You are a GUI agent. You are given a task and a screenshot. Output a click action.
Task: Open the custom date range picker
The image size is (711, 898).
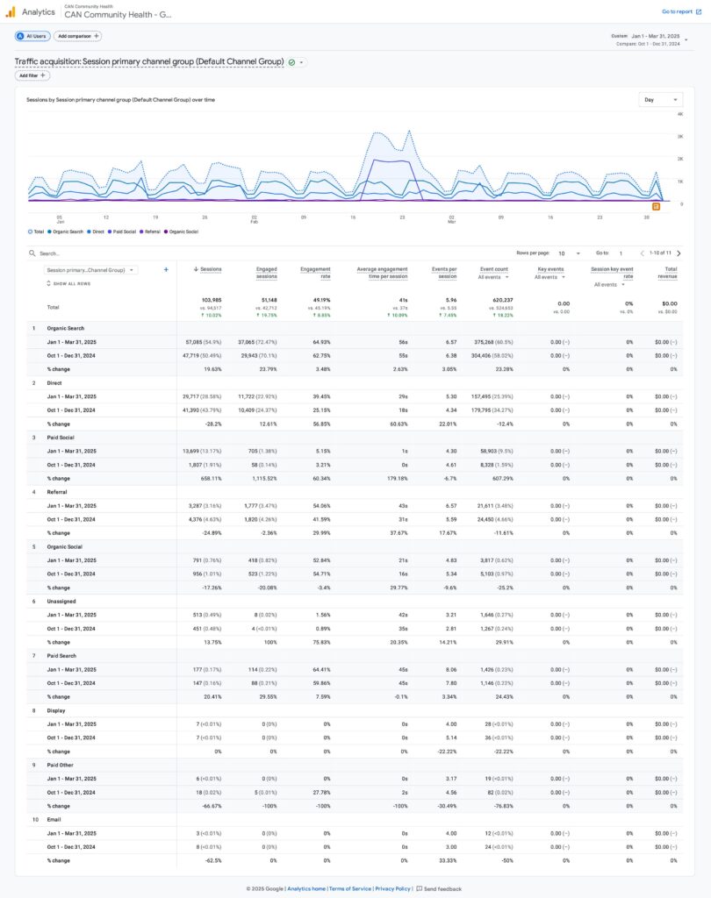pyautogui.click(x=650, y=39)
